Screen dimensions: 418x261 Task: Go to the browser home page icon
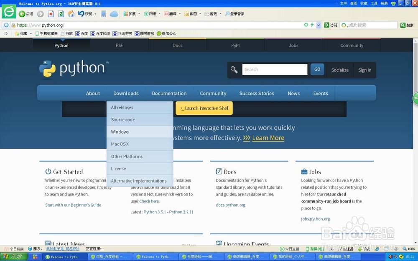[x=71, y=14]
